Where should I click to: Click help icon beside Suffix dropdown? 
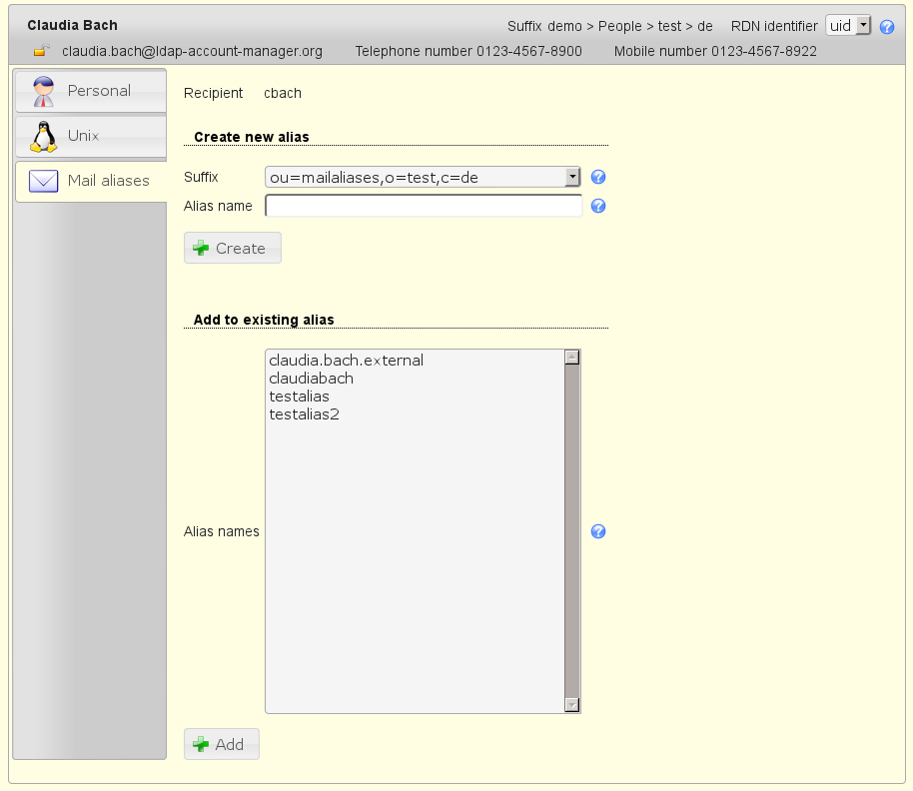coord(599,178)
